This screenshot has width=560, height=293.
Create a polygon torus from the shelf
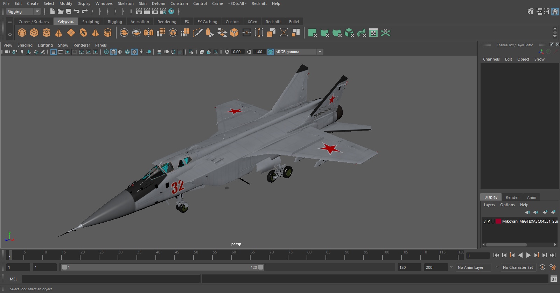83,33
